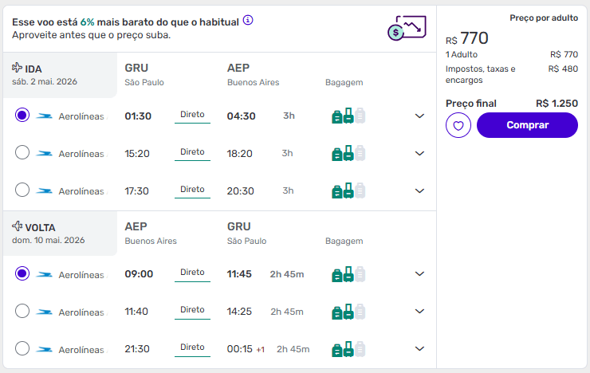Select the 17:30 outbound flight radio
Image resolution: width=590 pixels, height=373 pixels.
[22, 190]
